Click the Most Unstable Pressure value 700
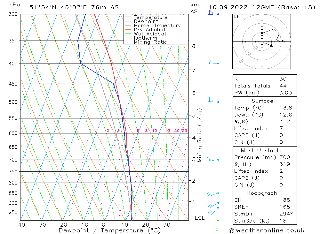The height and width of the screenshot is (234, 320). (x=285, y=157)
